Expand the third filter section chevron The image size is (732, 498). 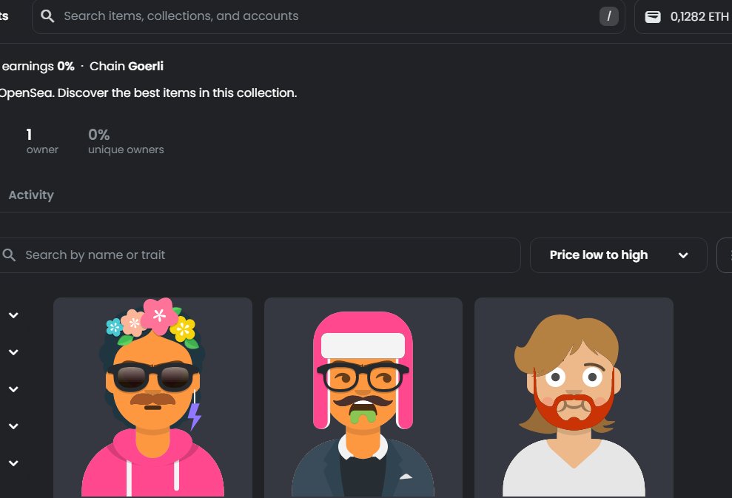(x=13, y=388)
